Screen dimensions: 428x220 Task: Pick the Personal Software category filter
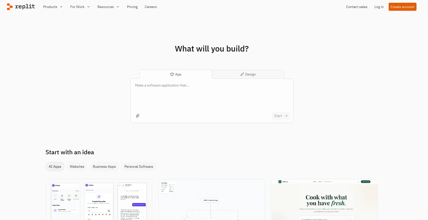[x=139, y=166]
